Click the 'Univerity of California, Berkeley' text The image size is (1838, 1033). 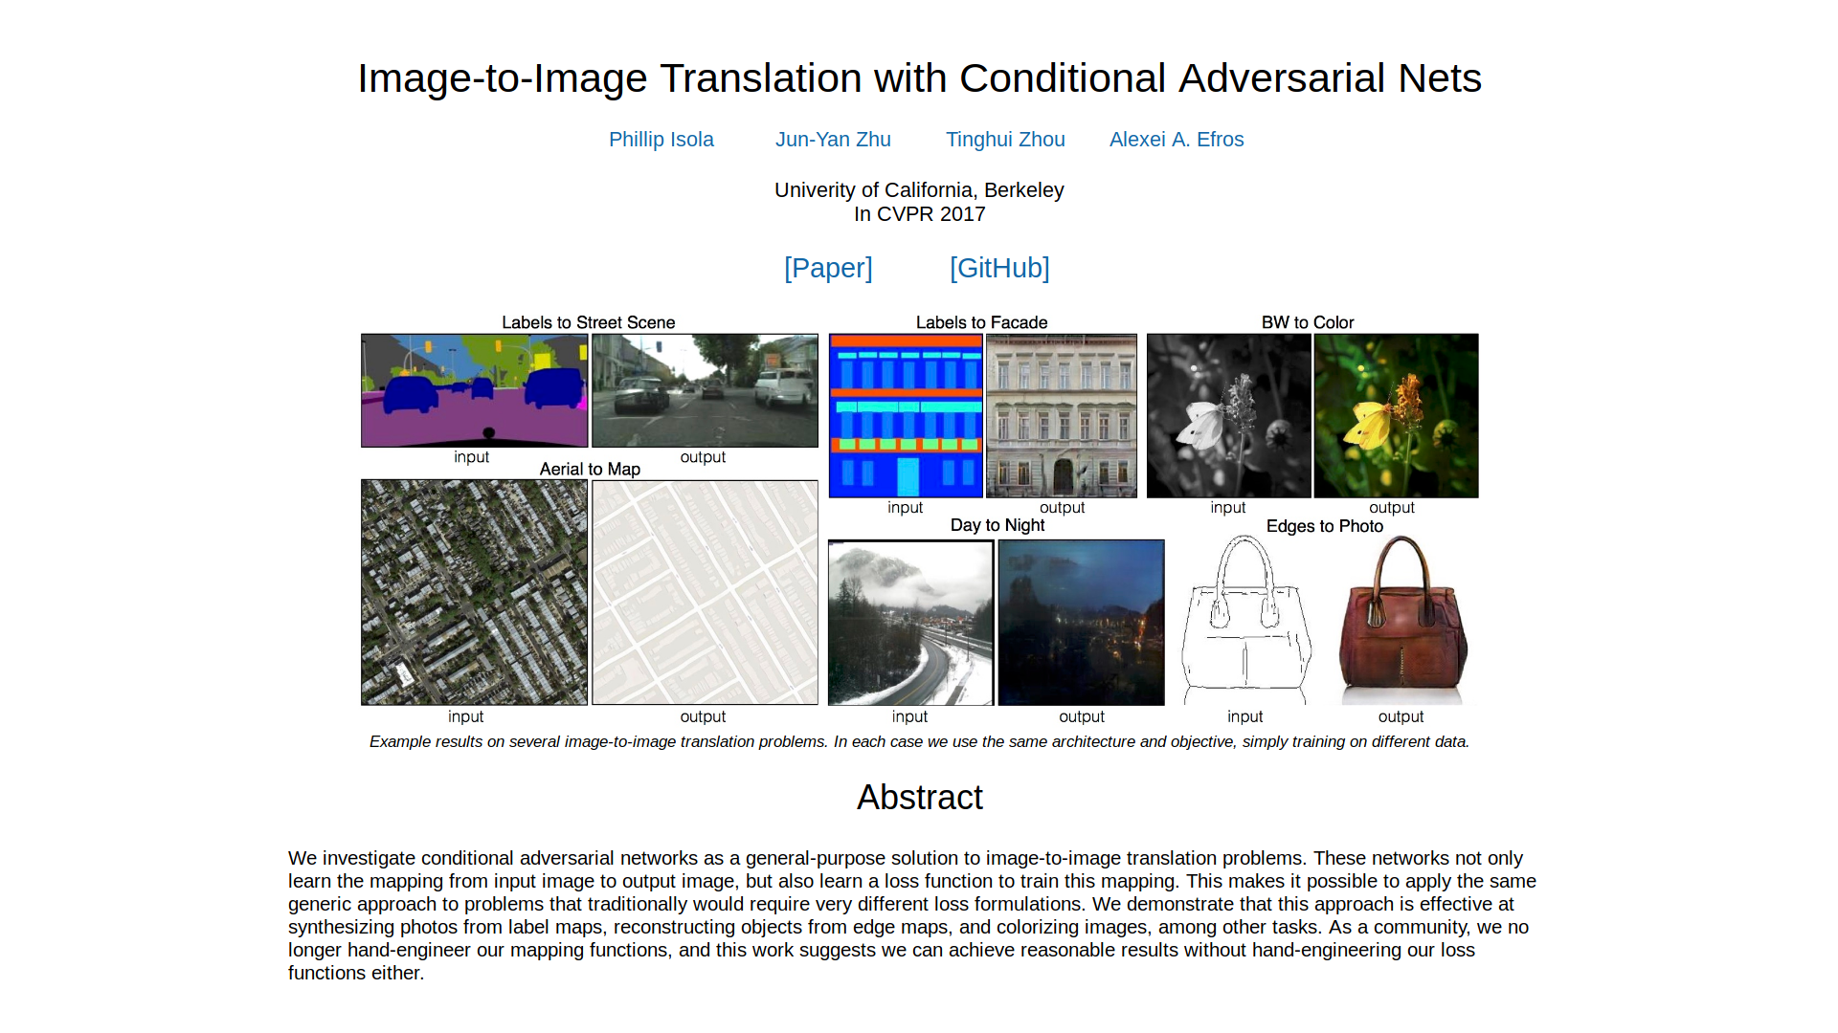point(919,190)
